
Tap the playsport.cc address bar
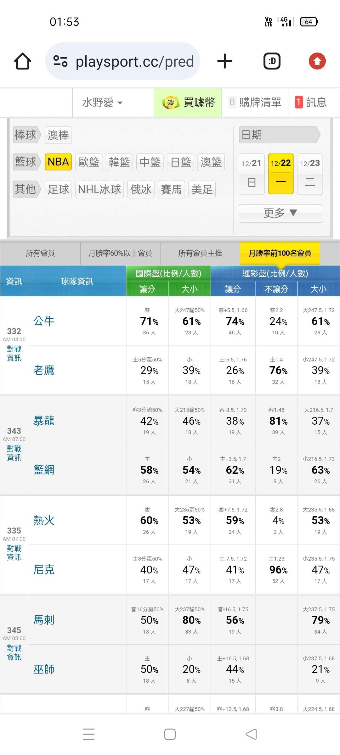[x=134, y=61]
